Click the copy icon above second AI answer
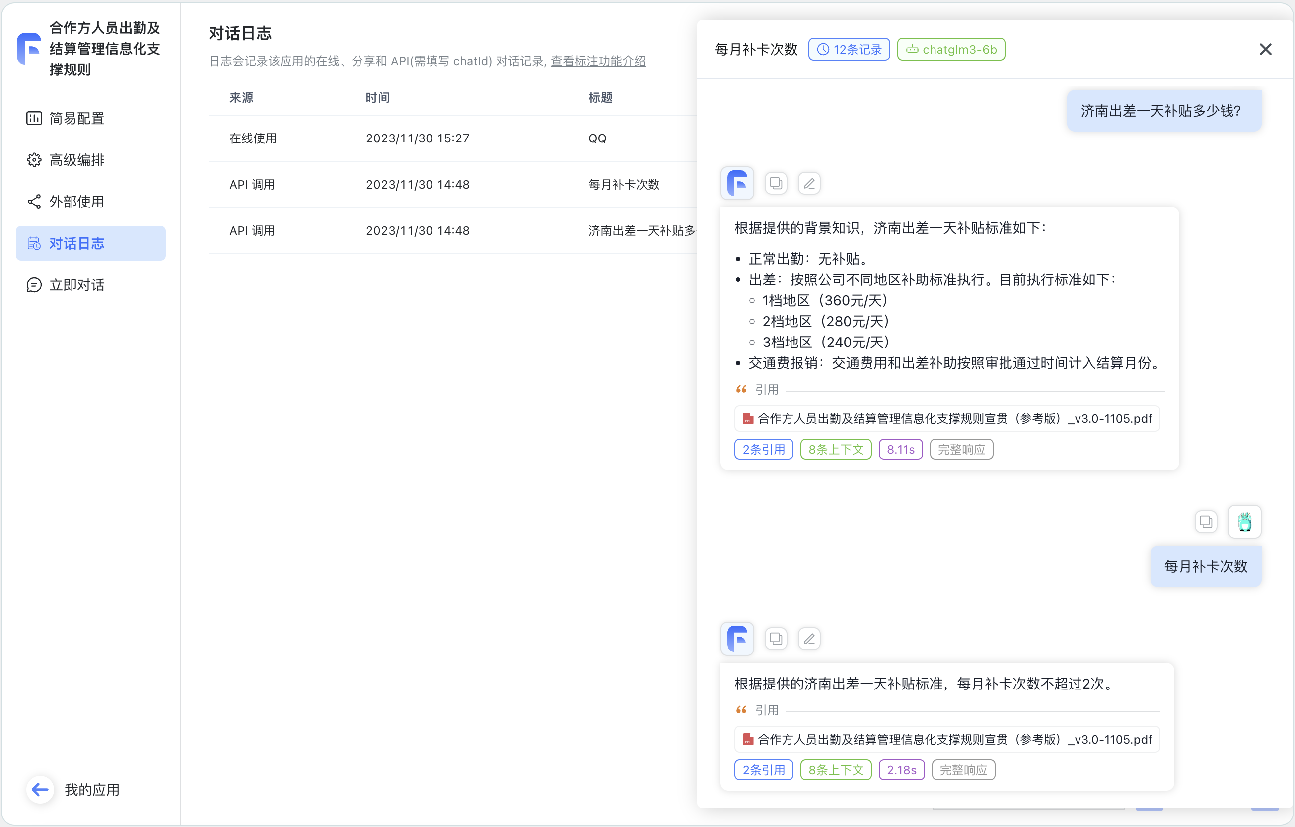The height and width of the screenshot is (827, 1295). click(776, 639)
